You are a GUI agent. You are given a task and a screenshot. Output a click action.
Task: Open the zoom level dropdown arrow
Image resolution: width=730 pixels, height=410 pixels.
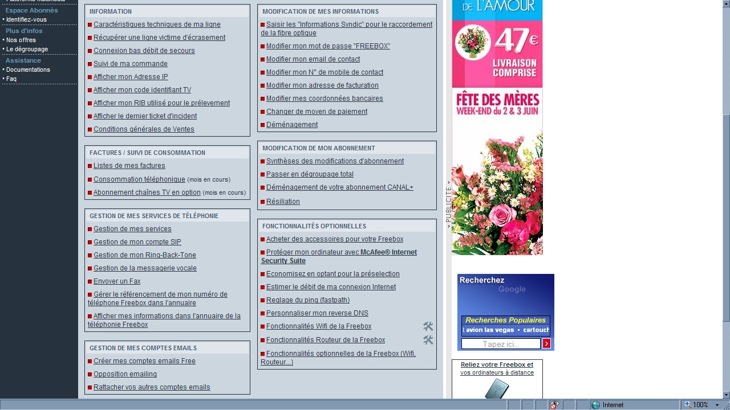point(717,405)
